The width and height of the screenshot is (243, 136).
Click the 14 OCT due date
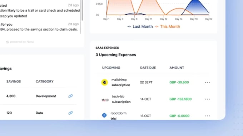[146, 99]
